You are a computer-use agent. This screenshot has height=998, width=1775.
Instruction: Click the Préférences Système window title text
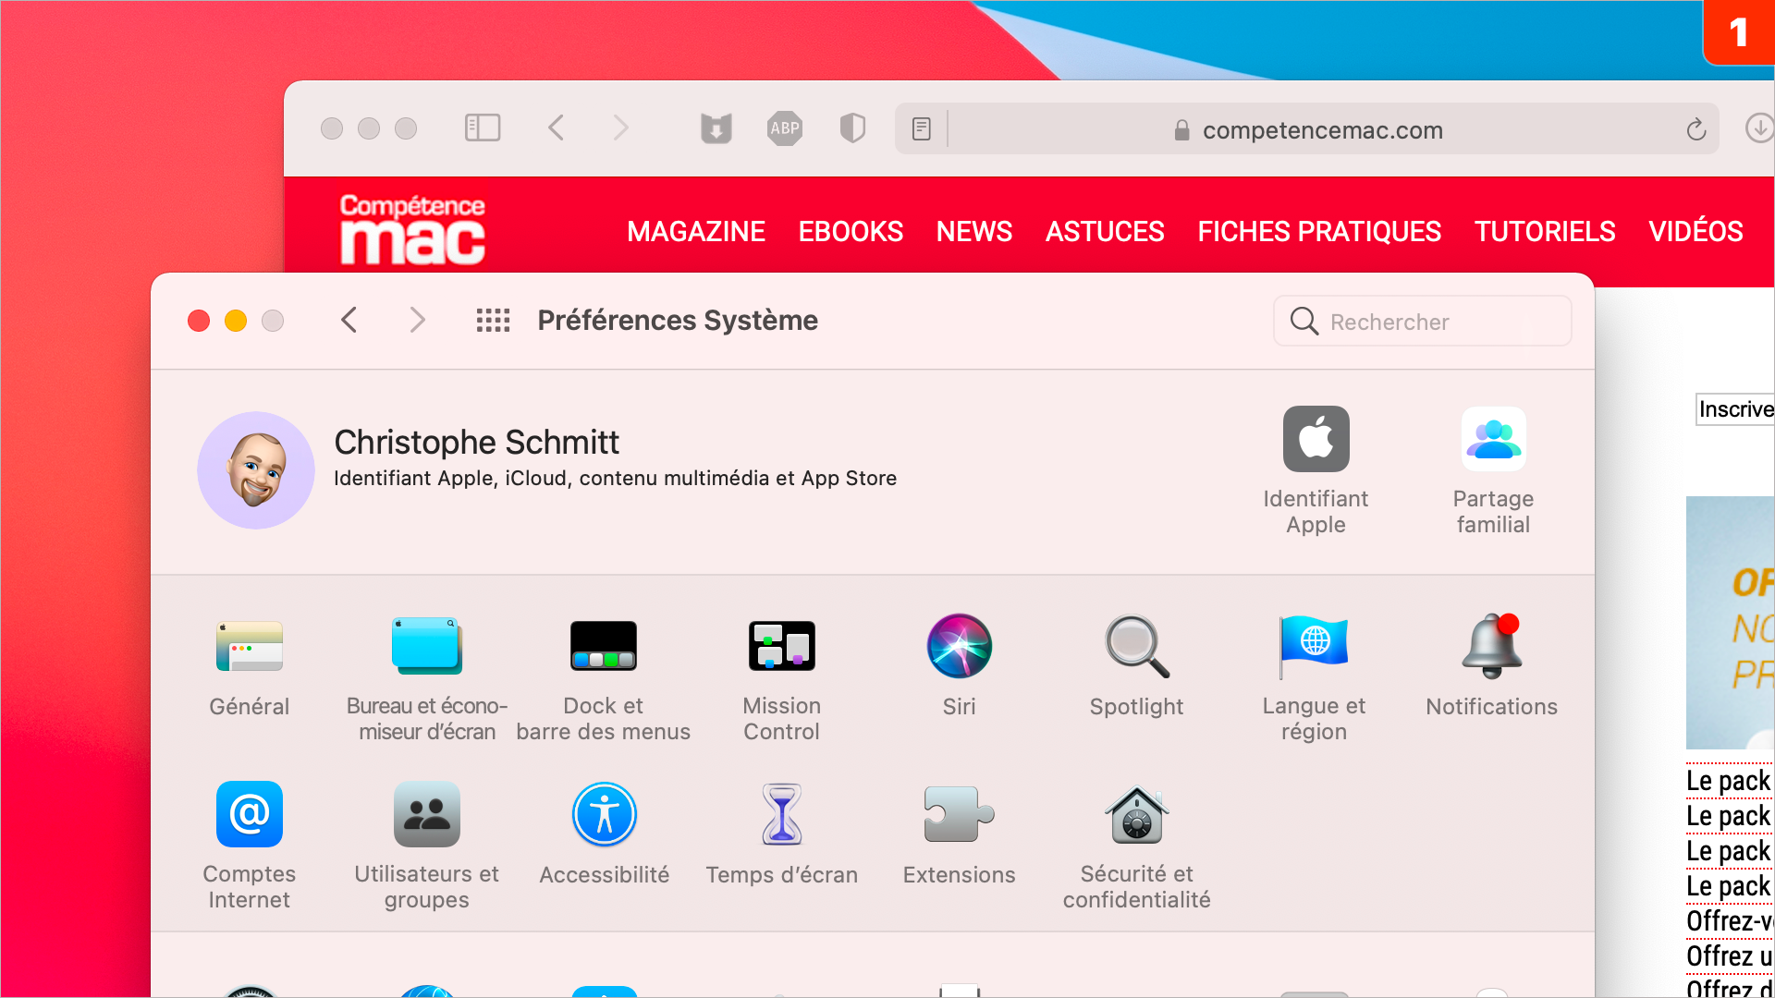[678, 321]
